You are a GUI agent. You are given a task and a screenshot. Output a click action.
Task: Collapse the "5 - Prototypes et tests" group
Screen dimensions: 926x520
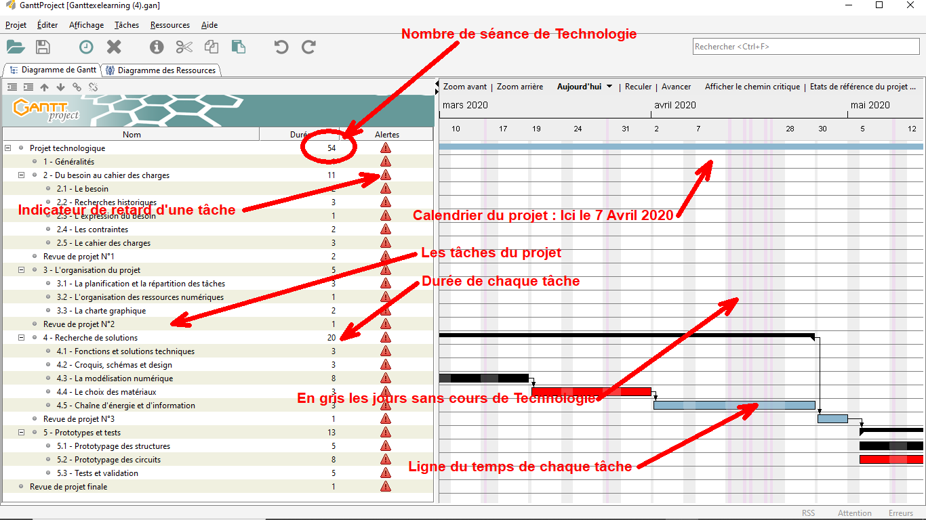pyautogui.click(x=21, y=433)
